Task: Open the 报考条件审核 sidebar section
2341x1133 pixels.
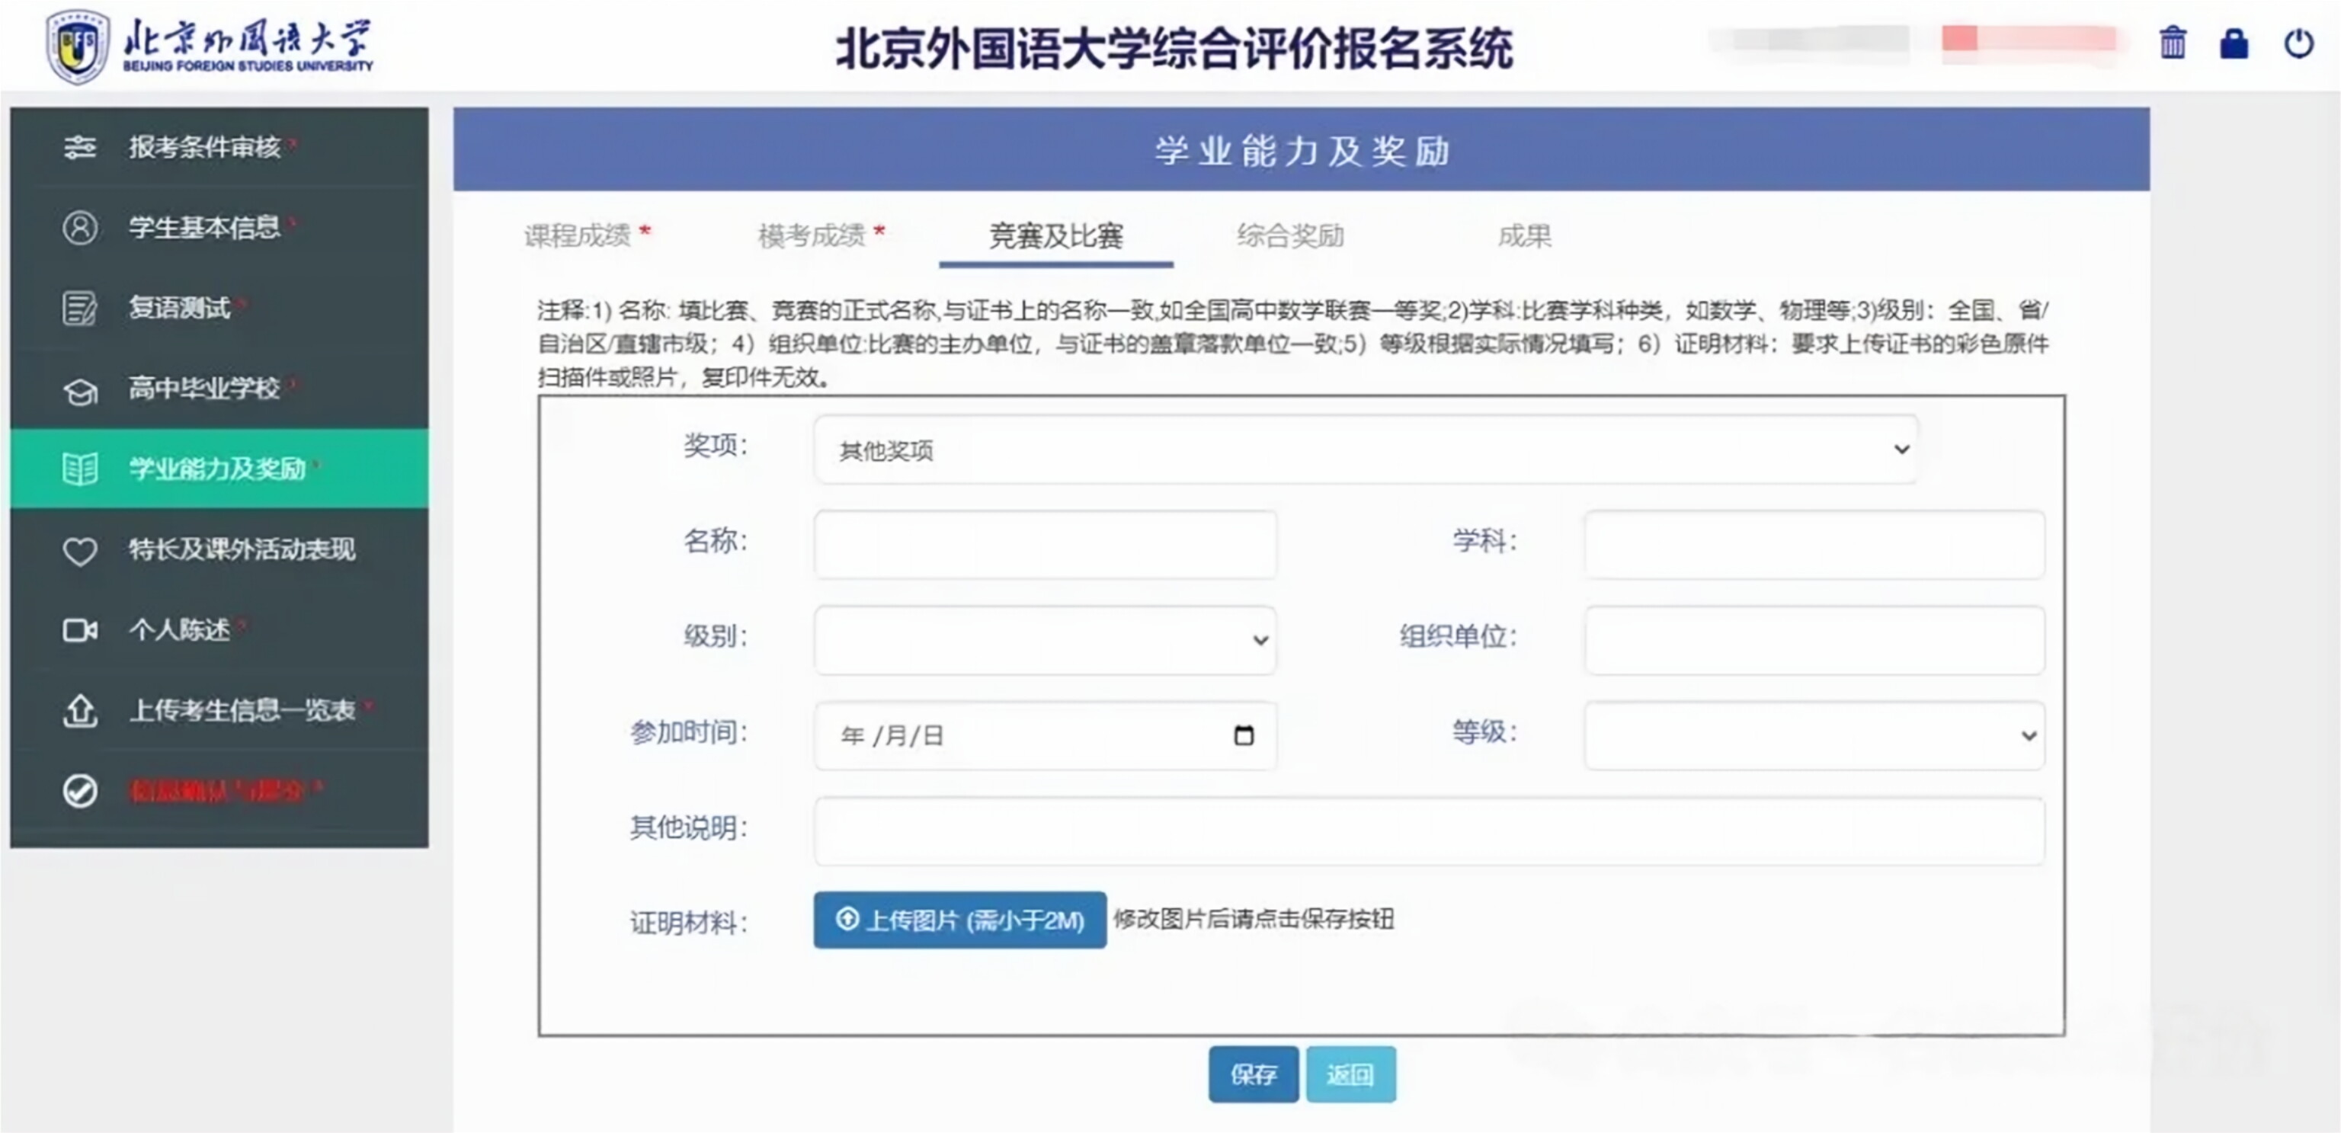Action: point(219,147)
